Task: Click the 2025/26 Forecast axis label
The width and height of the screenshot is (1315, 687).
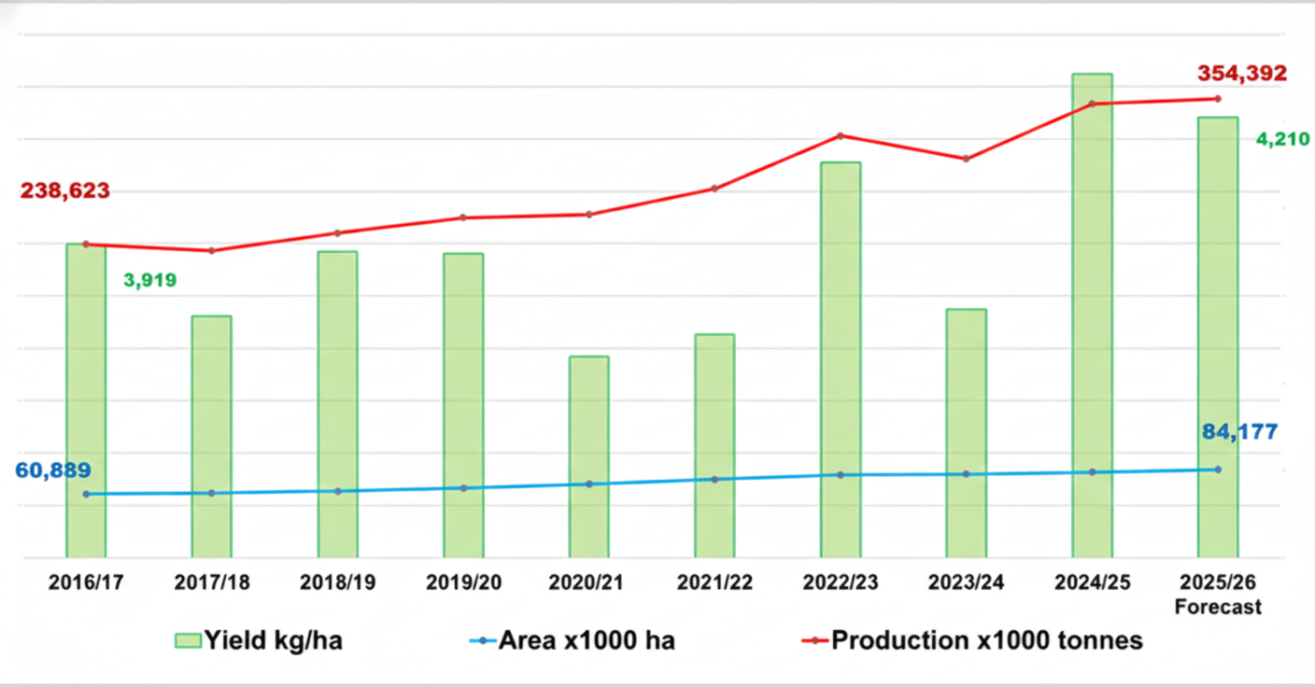Action: (x=1216, y=592)
